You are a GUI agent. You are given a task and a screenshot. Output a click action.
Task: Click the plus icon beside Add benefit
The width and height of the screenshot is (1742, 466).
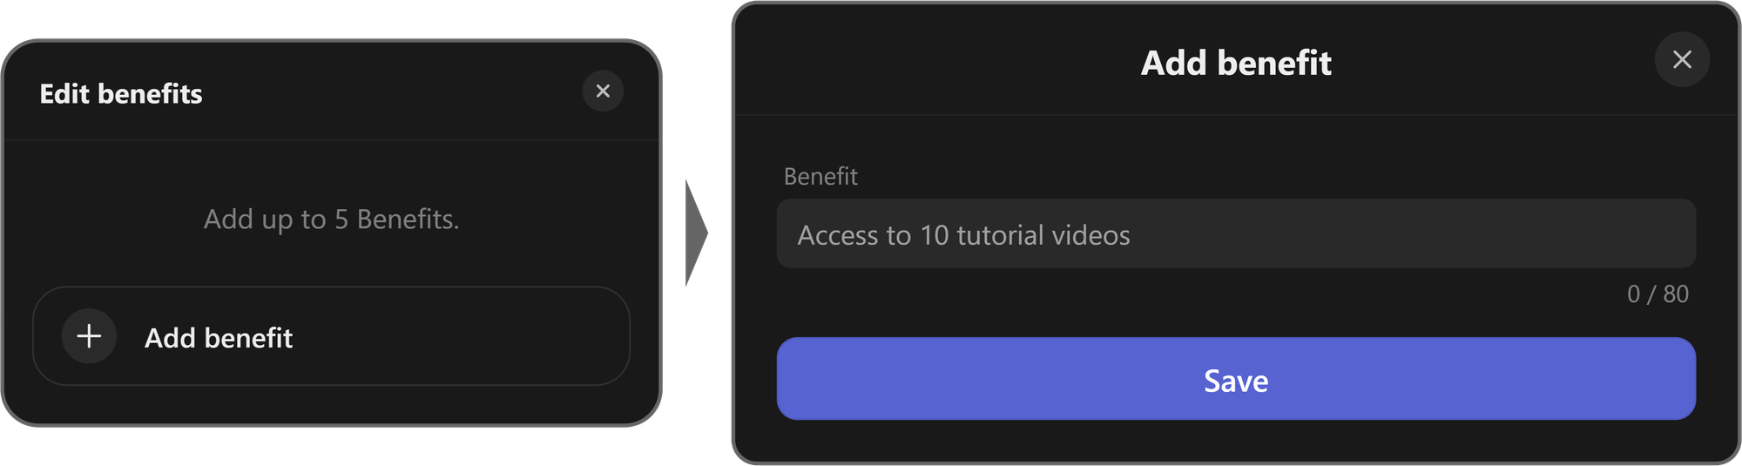click(89, 336)
